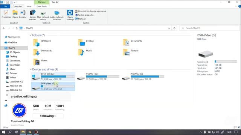Open Downloads in sidebar tree
241x135 pixels.
pyautogui.click(x=13, y=65)
